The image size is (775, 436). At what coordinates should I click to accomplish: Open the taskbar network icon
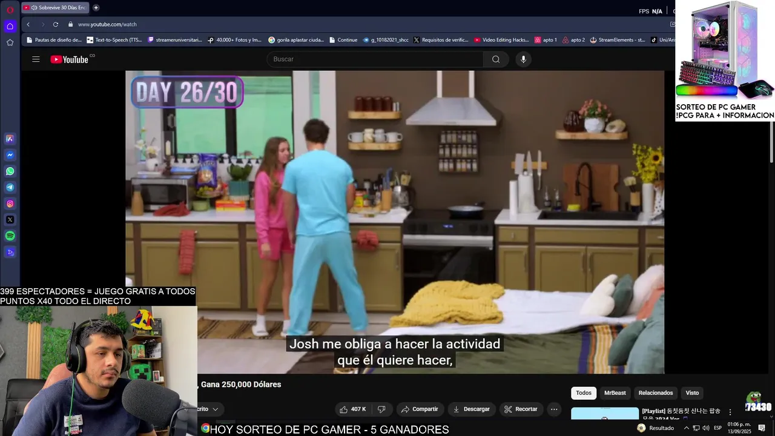696,428
